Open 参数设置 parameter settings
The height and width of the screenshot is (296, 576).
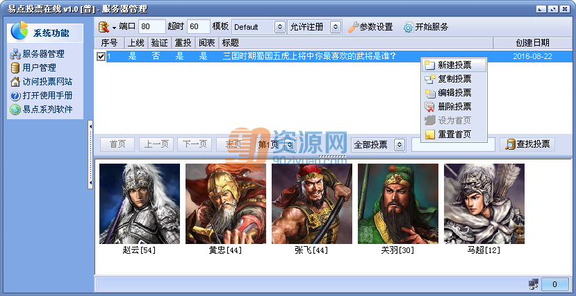click(370, 27)
